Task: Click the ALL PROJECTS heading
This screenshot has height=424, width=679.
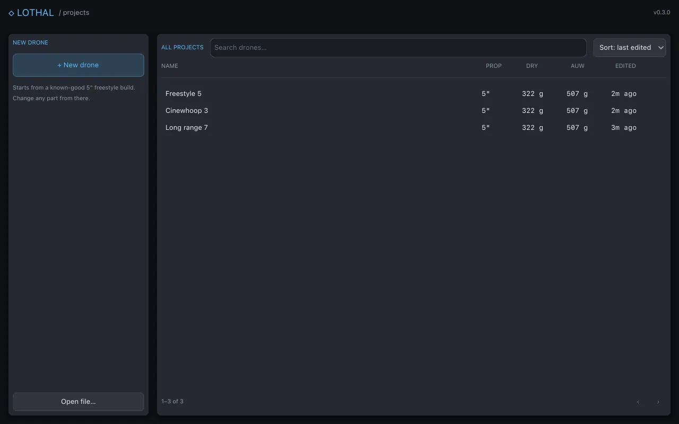Action: pos(182,48)
